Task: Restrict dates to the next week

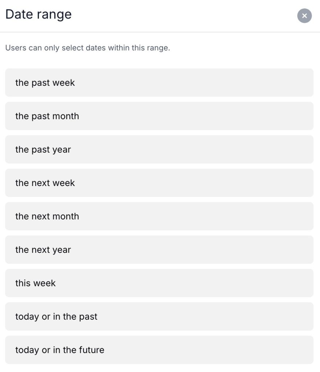Action: tap(159, 183)
